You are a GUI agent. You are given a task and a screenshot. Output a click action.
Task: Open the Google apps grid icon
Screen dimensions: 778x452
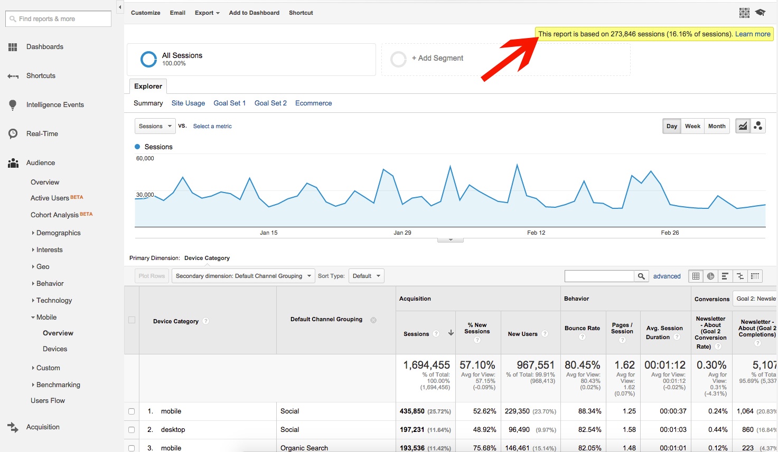(x=744, y=12)
